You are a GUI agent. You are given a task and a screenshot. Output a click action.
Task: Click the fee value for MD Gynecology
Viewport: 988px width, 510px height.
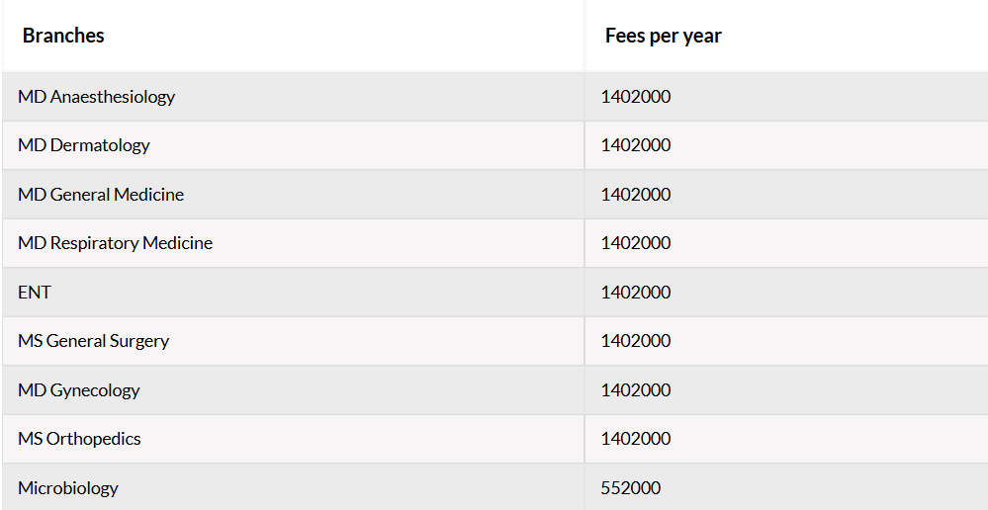pos(636,389)
